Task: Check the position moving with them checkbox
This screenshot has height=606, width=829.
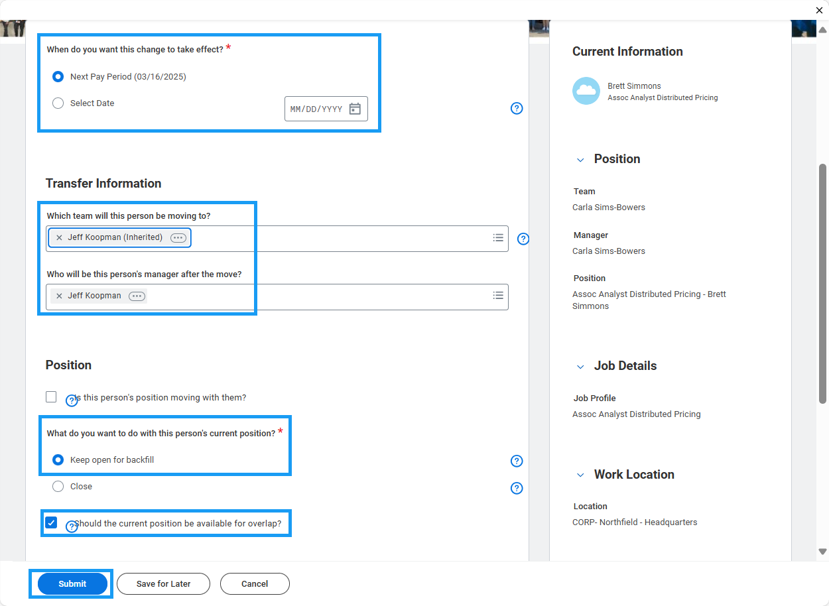Action: point(51,397)
